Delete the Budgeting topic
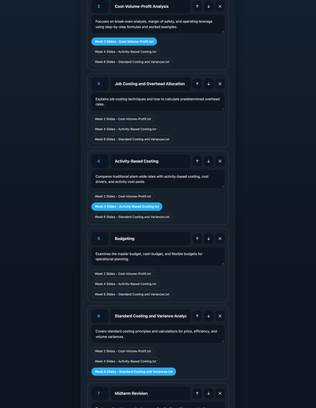This screenshot has height=408, width=316. [220, 239]
